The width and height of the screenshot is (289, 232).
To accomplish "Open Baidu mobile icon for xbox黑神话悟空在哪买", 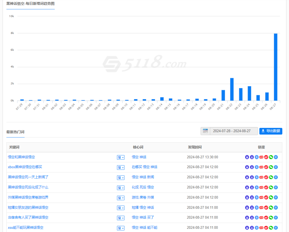I will click(x=252, y=167).
